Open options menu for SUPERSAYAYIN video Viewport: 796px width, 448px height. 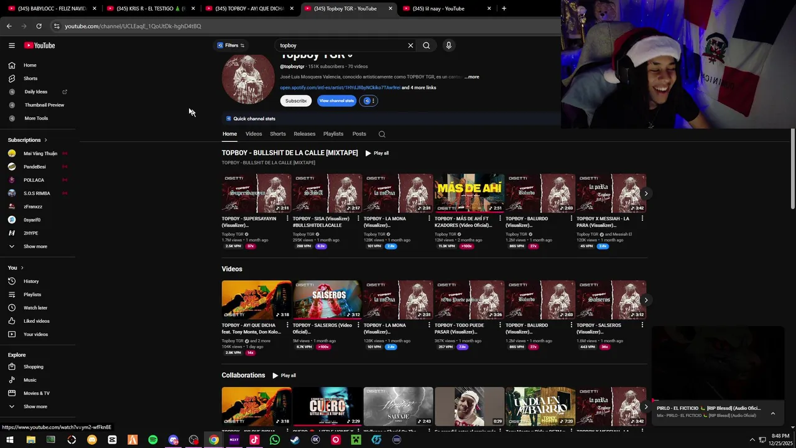tap(287, 218)
